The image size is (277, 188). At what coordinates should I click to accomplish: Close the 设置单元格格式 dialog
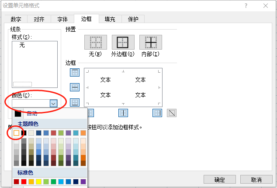click(x=266, y=6)
